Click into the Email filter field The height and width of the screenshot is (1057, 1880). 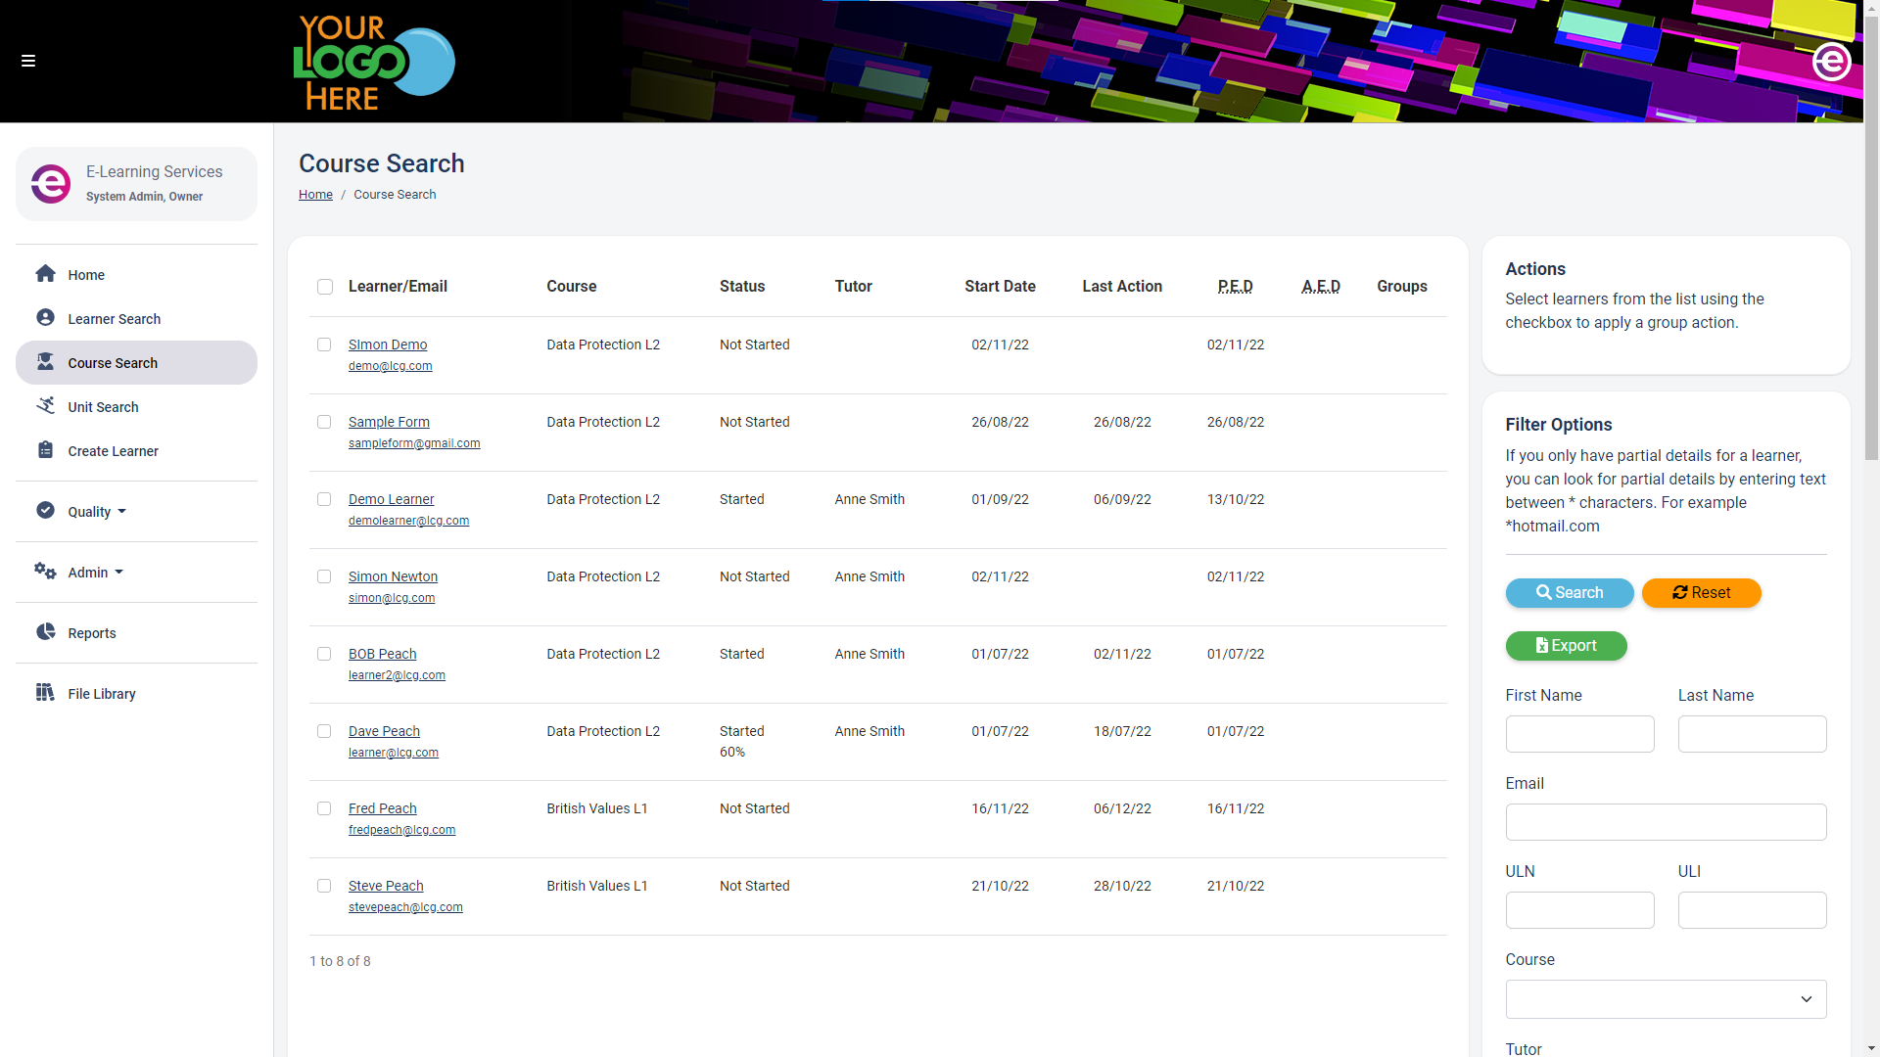coord(1666,822)
